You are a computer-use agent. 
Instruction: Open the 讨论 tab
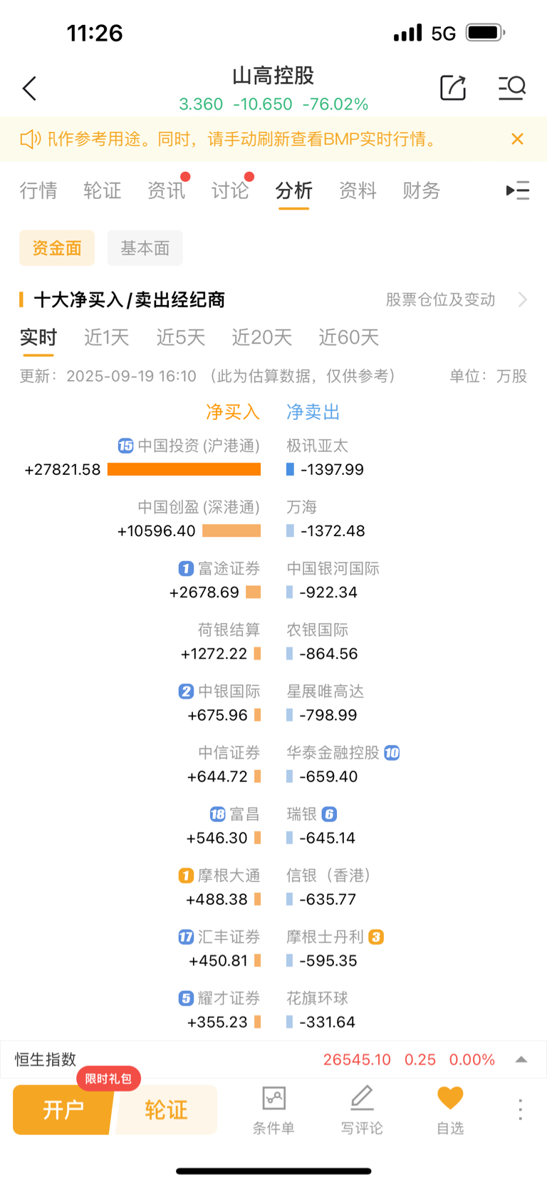pos(230,190)
